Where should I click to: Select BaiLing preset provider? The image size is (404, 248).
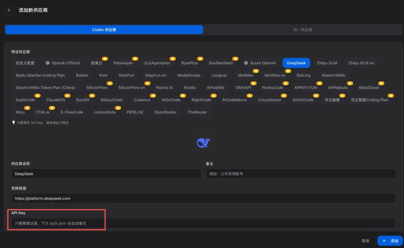[303, 75]
